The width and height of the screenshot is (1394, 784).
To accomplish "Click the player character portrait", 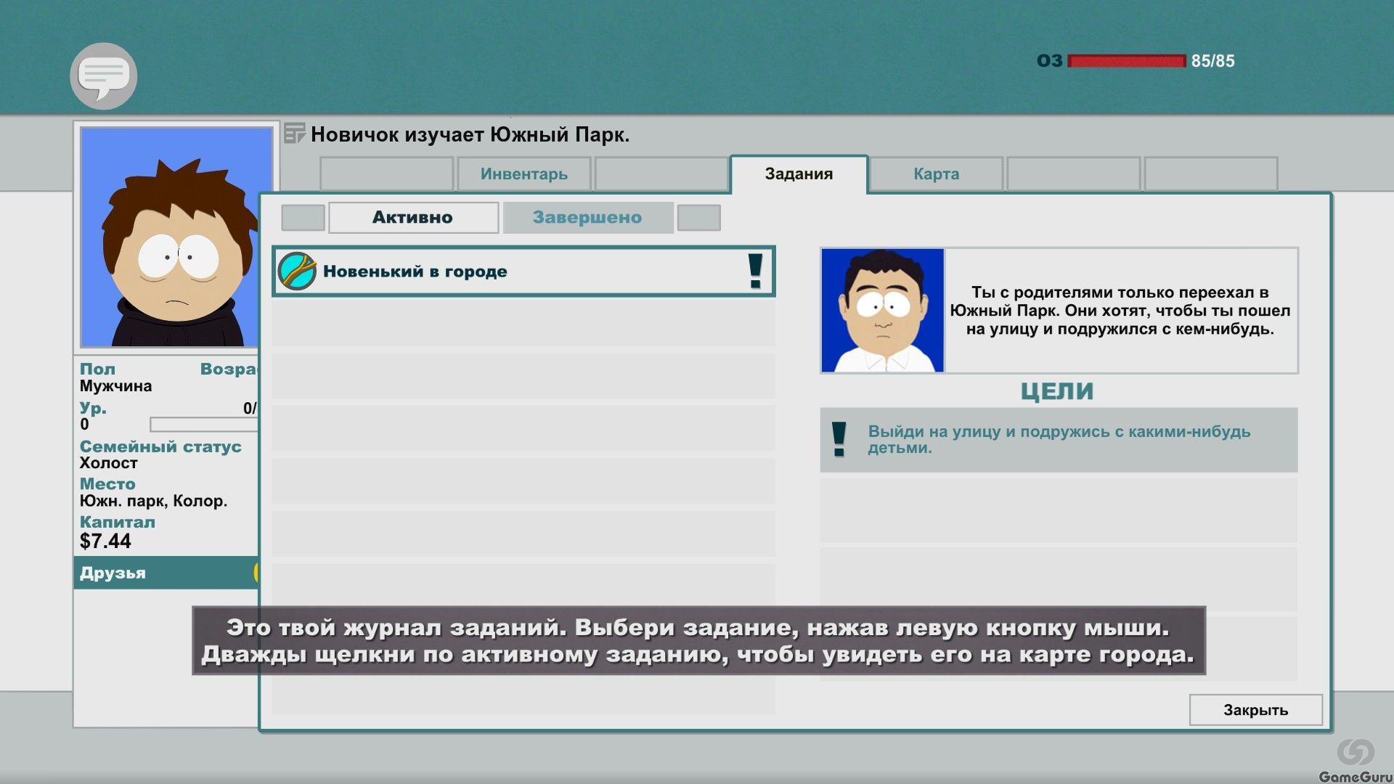I will coord(170,237).
